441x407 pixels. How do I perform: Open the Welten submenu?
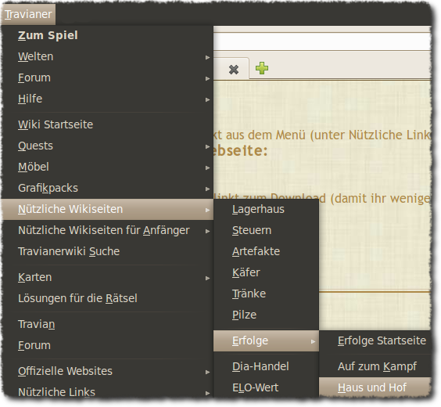pos(107,57)
